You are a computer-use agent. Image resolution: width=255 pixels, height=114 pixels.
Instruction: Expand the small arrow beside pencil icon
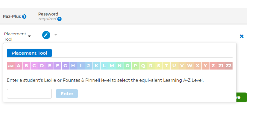point(56,35)
